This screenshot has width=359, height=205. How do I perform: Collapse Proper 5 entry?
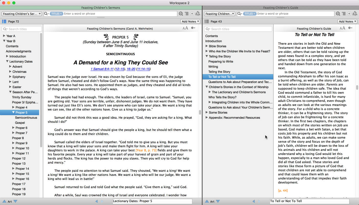(x=13, y=113)
